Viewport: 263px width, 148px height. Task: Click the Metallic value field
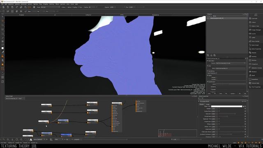coord(215,109)
